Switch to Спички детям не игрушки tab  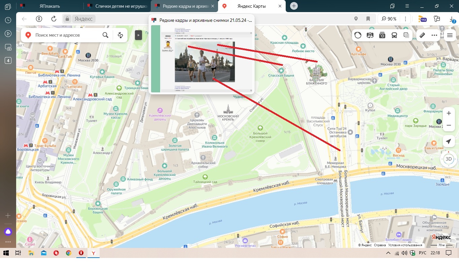(117, 6)
